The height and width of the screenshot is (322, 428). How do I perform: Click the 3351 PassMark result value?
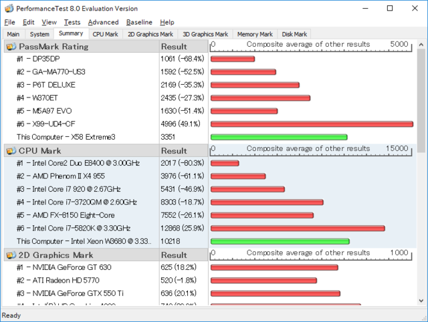pos(168,137)
